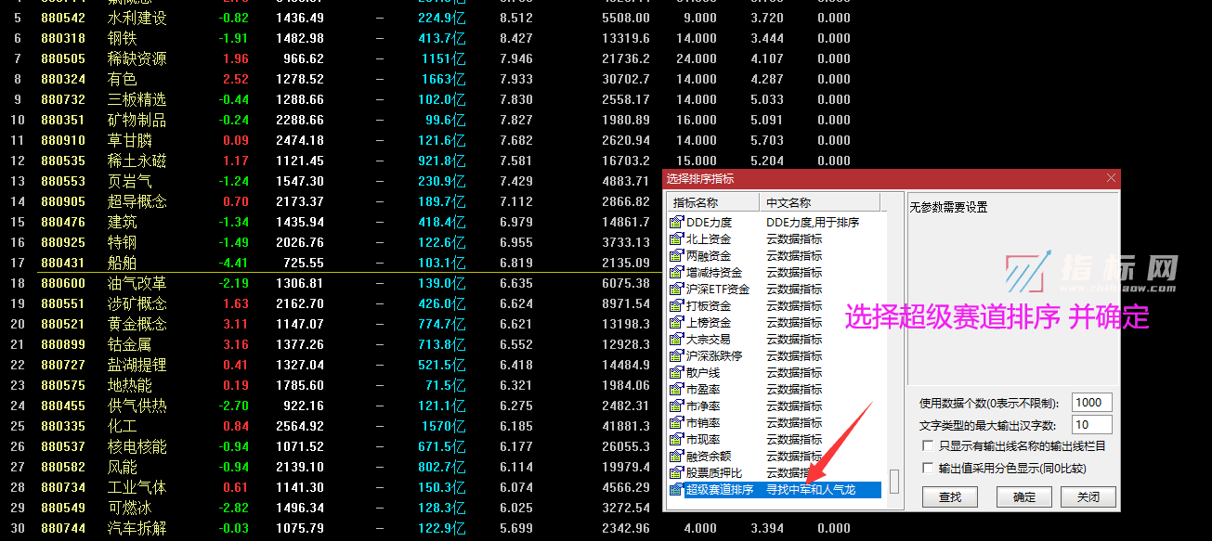Select 市盈率 indicator name
The width and height of the screenshot is (1212, 541).
coord(703,390)
